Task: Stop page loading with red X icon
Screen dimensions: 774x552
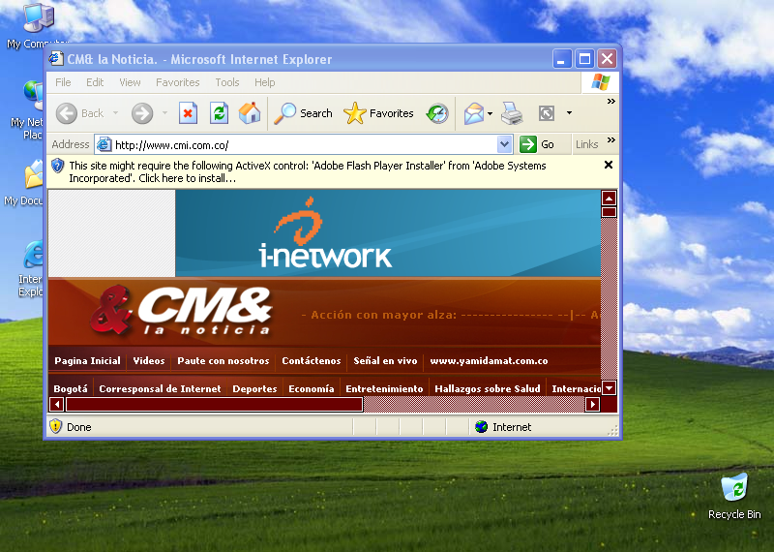Action: 188,113
